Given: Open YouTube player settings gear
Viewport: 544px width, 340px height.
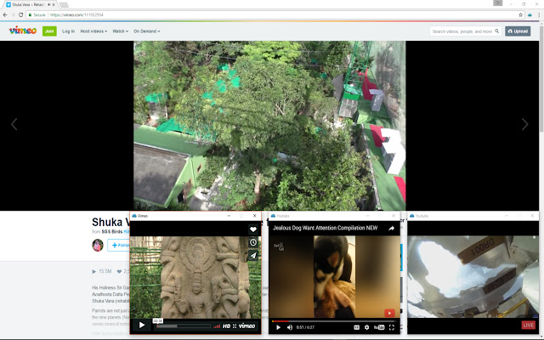Looking at the screenshot, I should [x=367, y=327].
